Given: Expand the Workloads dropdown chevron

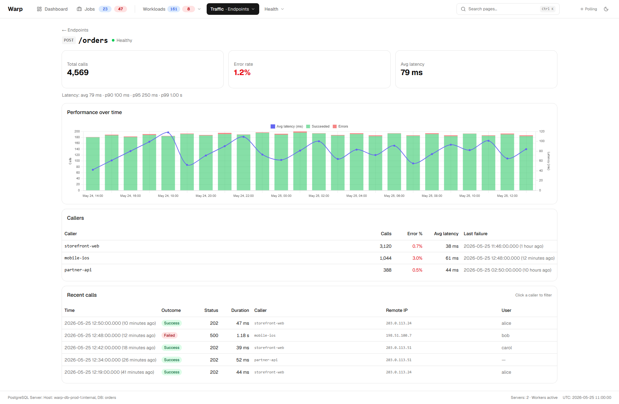Looking at the screenshot, I should point(199,9).
